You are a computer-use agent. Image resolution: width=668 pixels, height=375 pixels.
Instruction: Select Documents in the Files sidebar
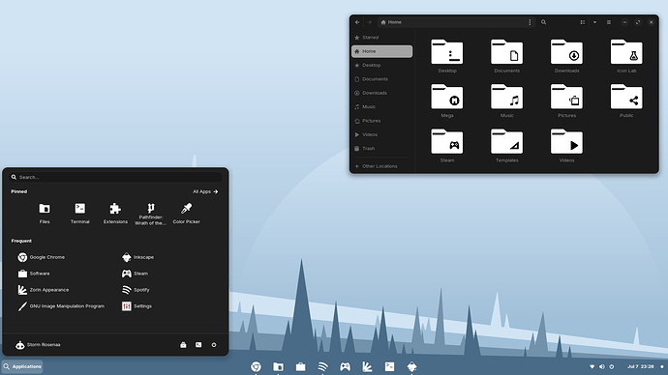tap(381, 79)
